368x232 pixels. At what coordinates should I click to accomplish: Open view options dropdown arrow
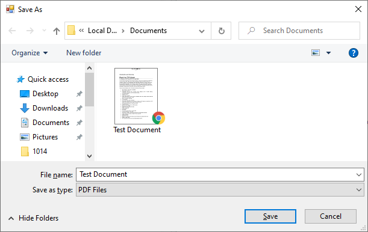point(329,53)
